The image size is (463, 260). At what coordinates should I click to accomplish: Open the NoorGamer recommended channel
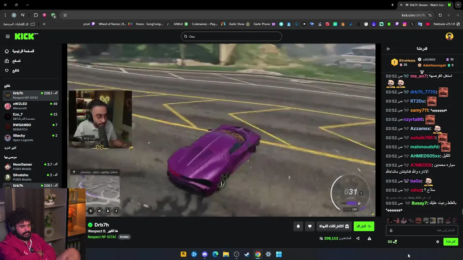[x=31, y=166]
